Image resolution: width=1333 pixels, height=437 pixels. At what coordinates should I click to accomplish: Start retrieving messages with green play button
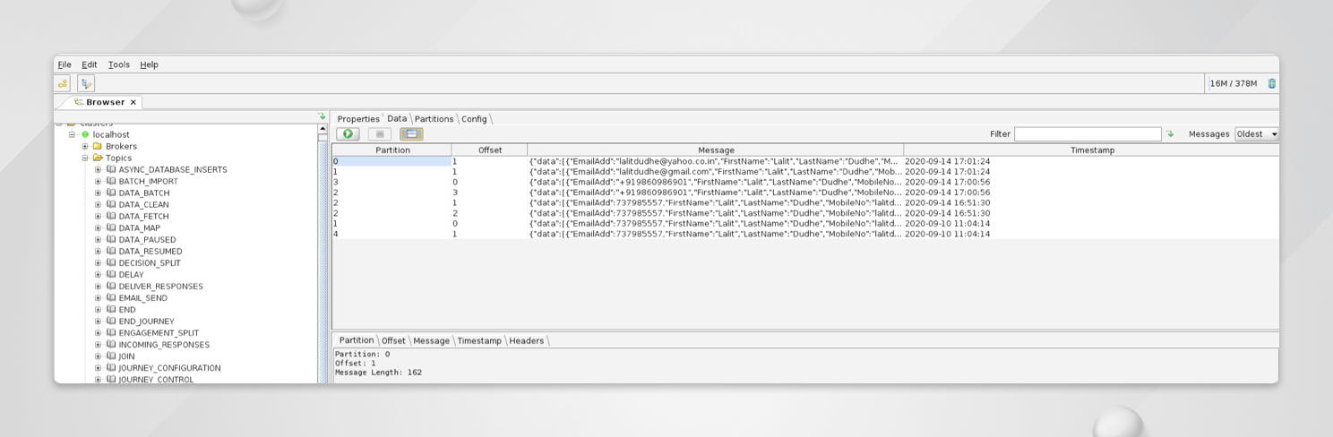point(348,134)
